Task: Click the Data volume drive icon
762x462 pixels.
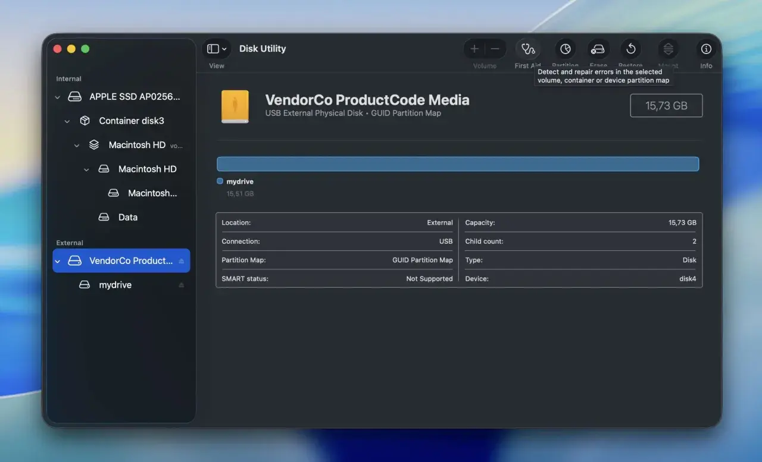Action: click(x=104, y=217)
